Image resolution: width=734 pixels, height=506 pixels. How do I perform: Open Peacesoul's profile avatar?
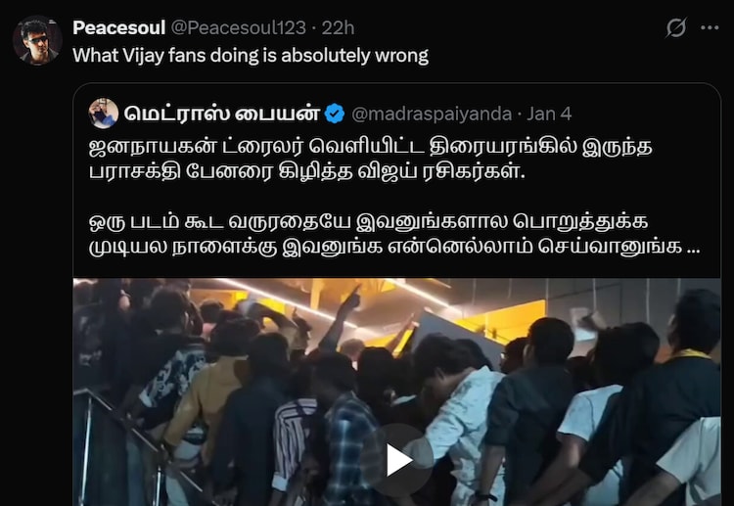(37, 40)
